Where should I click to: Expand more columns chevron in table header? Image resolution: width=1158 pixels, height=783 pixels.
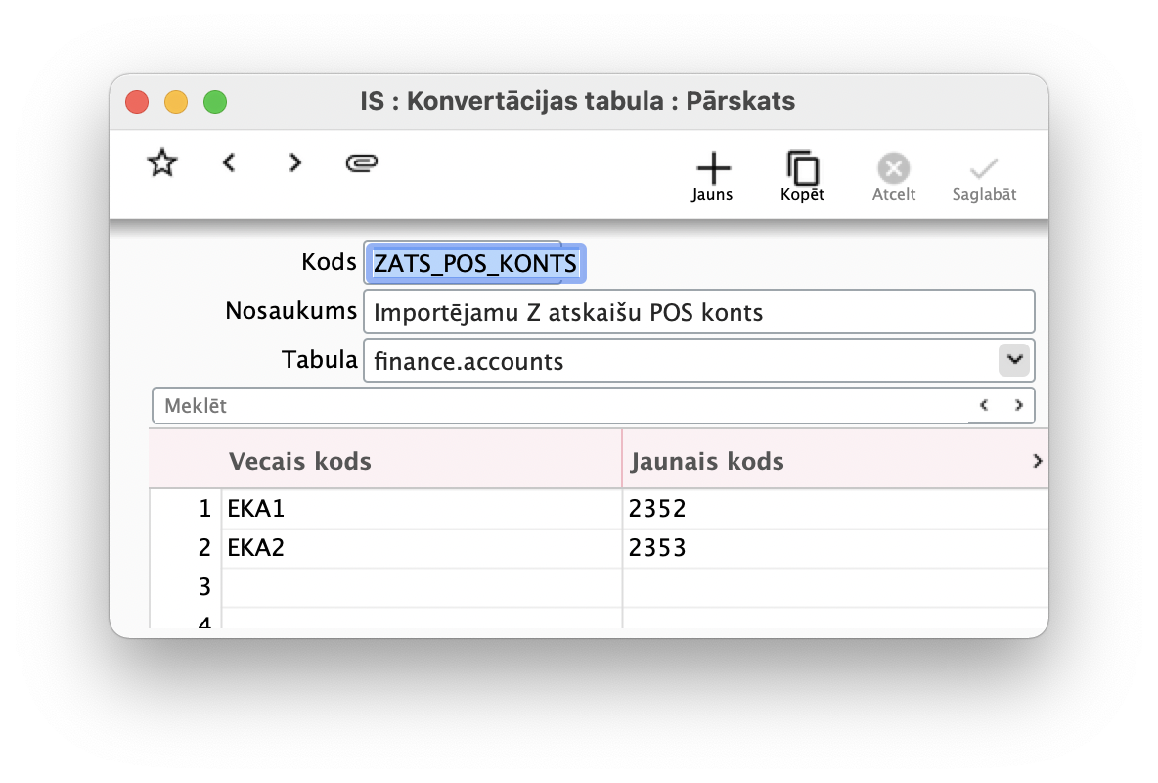1037,461
